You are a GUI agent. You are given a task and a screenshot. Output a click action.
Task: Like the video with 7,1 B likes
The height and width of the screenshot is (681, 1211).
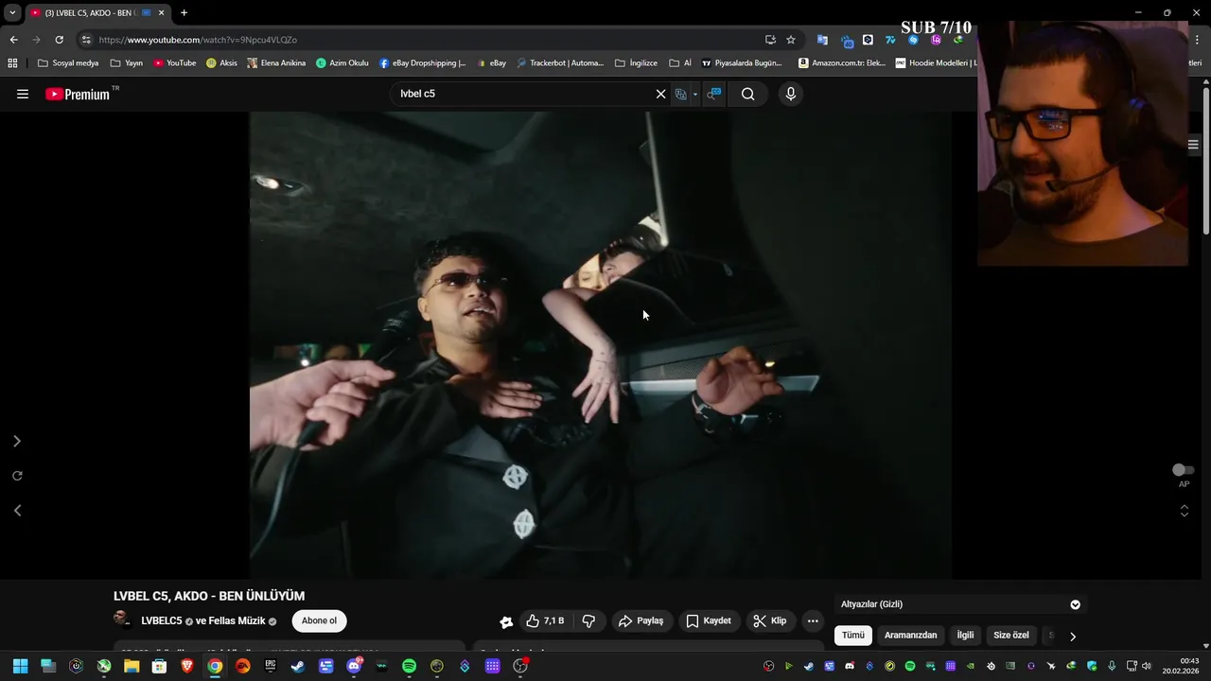click(545, 621)
